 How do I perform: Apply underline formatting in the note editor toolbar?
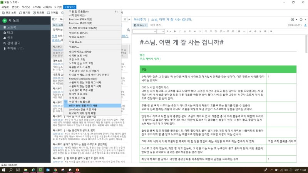pos(185,32)
